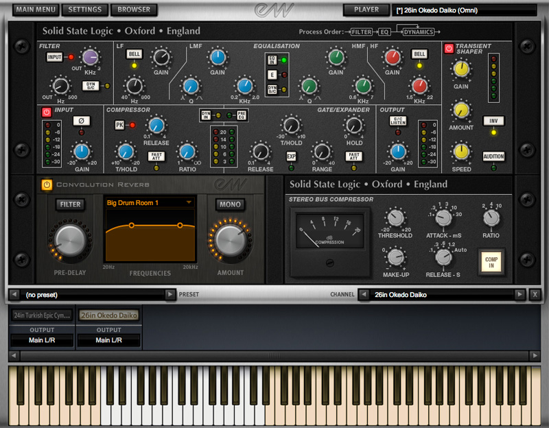Select previous preset with left arrow

click(x=14, y=295)
